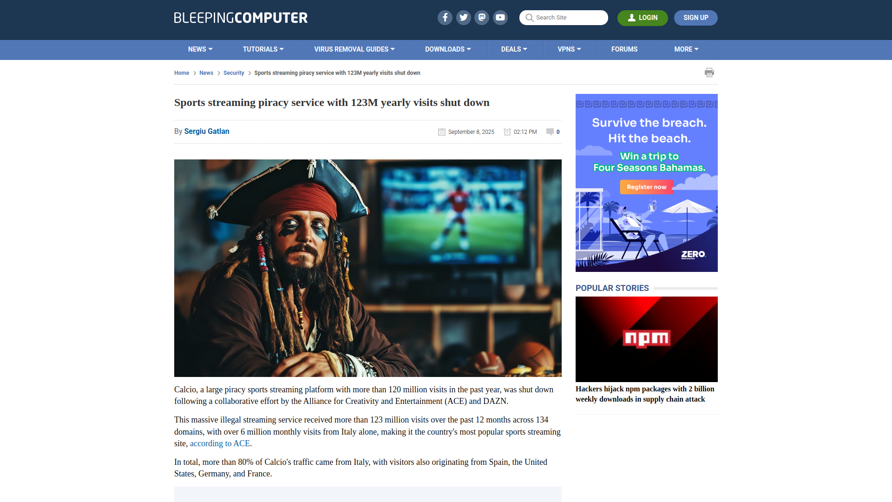Expand Virus Removal Guides dropdown
Viewport: 892px width, 502px height.
[x=354, y=49]
